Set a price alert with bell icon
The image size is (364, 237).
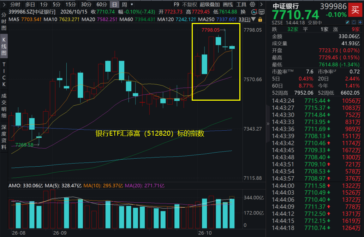[x=354, y=22]
